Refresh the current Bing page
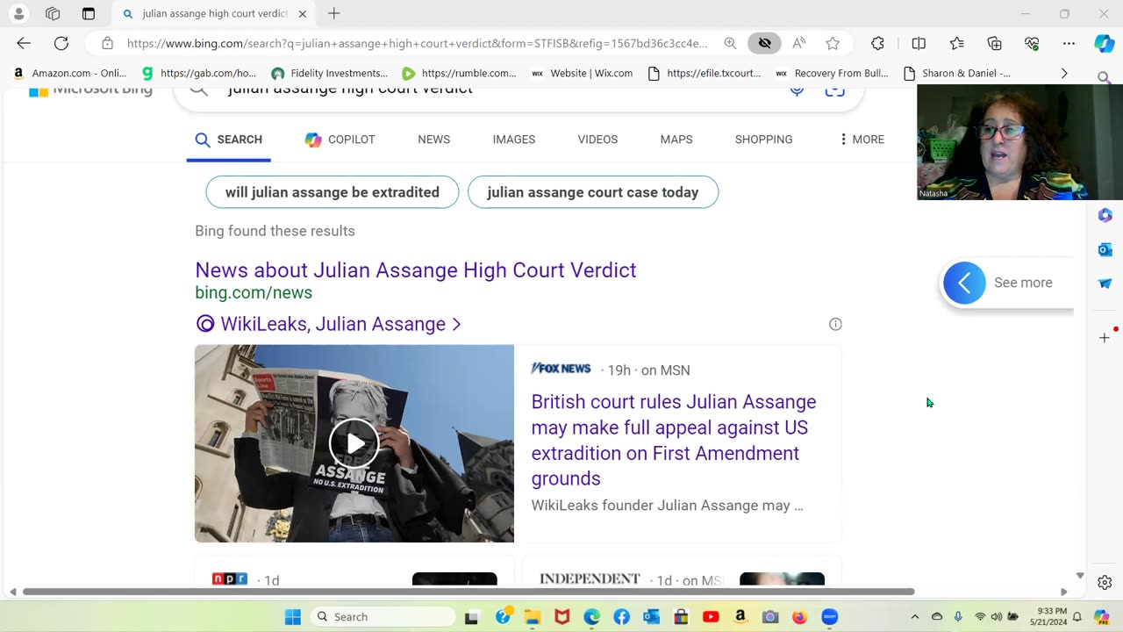The height and width of the screenshot is (632, 1123). pos(61,43)
